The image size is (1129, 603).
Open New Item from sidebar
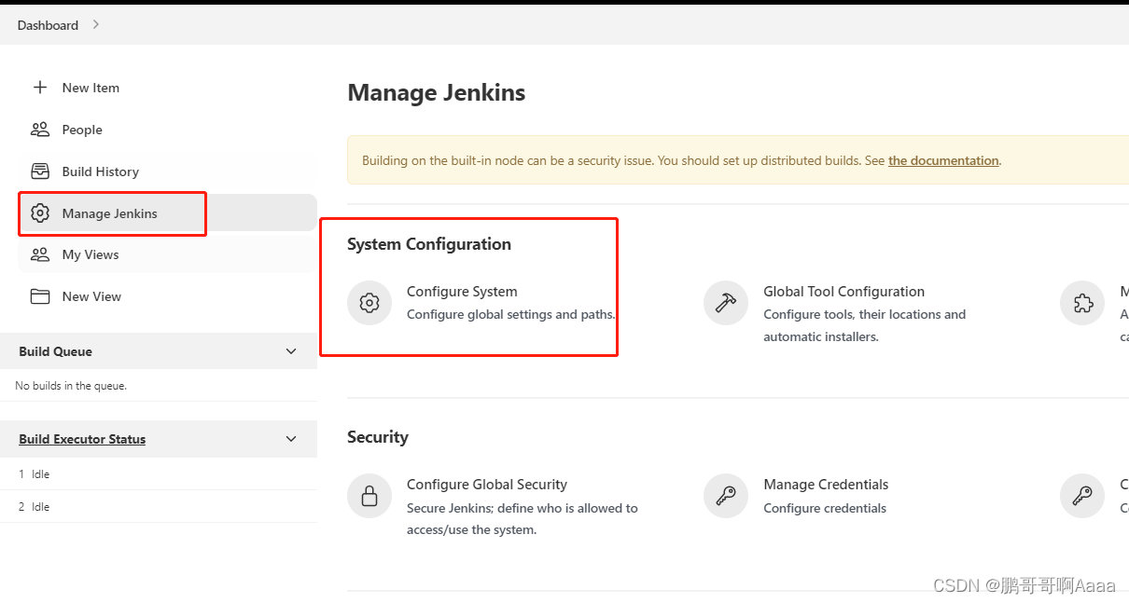pyautogui.click(x=91, y=88)
